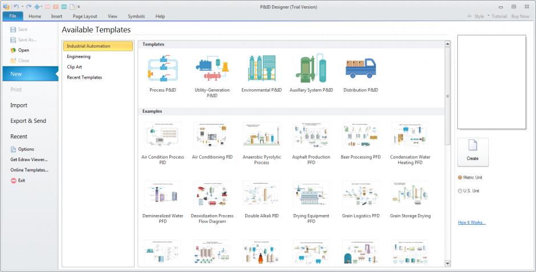Open the Style dropdown menu
The height and width of the screenshot is (272, 536).
pos(482,16)
